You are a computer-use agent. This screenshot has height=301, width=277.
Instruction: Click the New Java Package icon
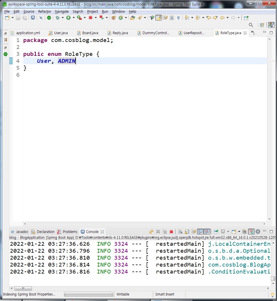point(114,18)
